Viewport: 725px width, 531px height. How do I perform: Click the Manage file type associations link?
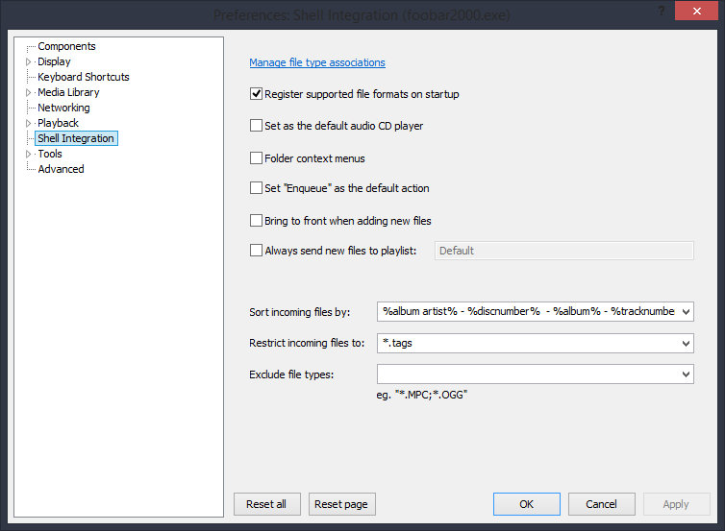[316, 62]
